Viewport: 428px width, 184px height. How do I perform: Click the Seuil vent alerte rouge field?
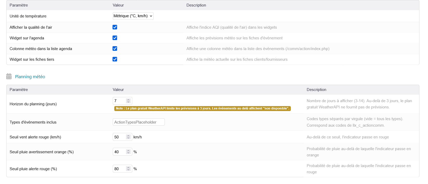pyautogui.click(x=119, y=137)
